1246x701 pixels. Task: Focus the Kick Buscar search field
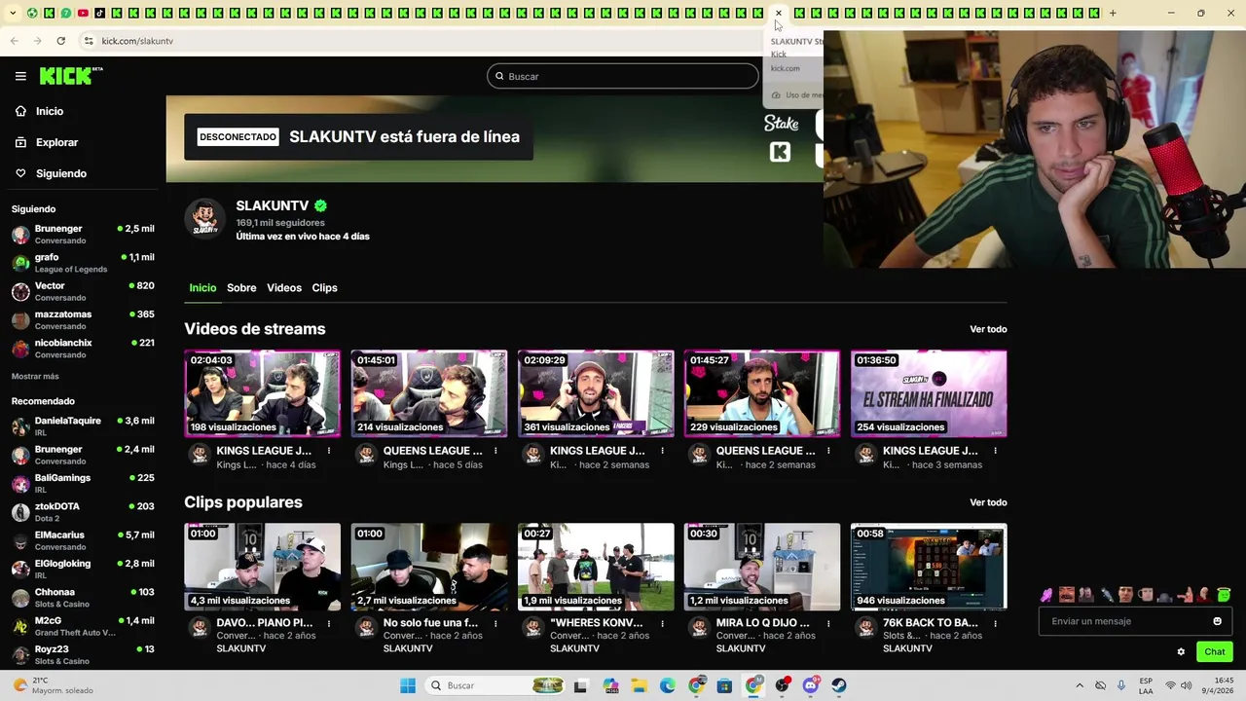pos(623,76)
